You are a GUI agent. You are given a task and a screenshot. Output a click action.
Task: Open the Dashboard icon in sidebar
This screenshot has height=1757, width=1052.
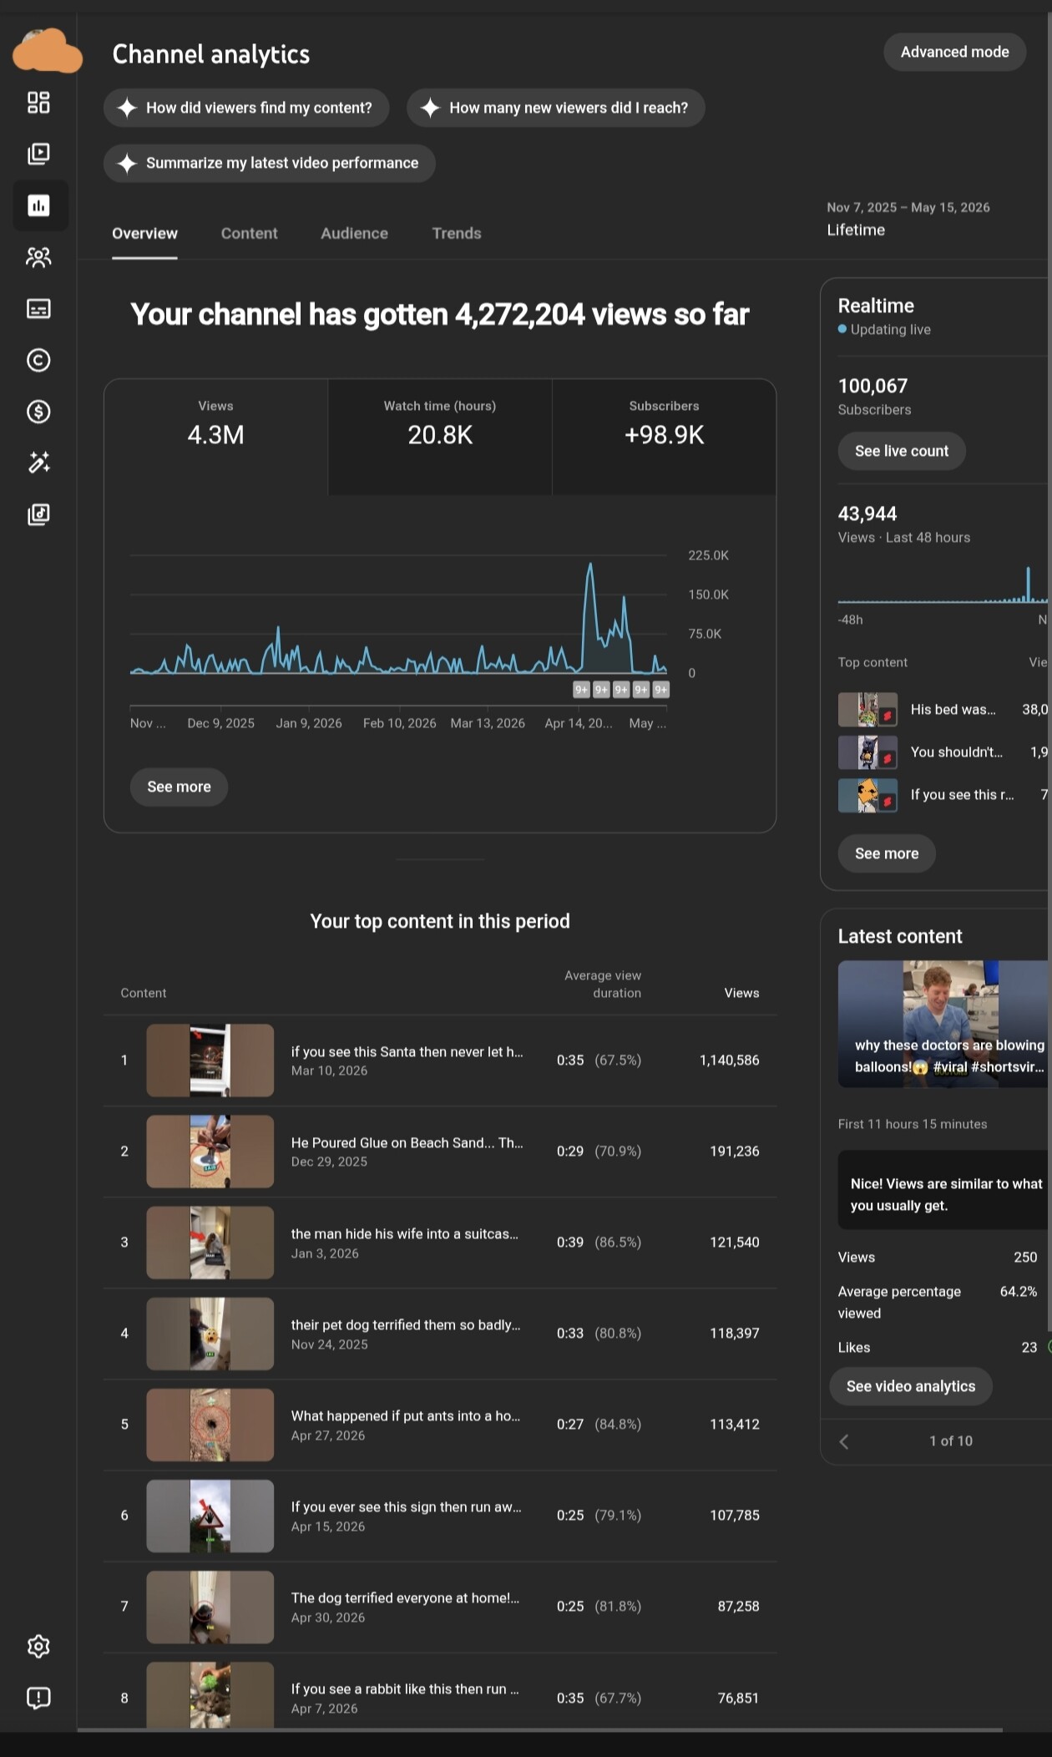tap(38, 103)
